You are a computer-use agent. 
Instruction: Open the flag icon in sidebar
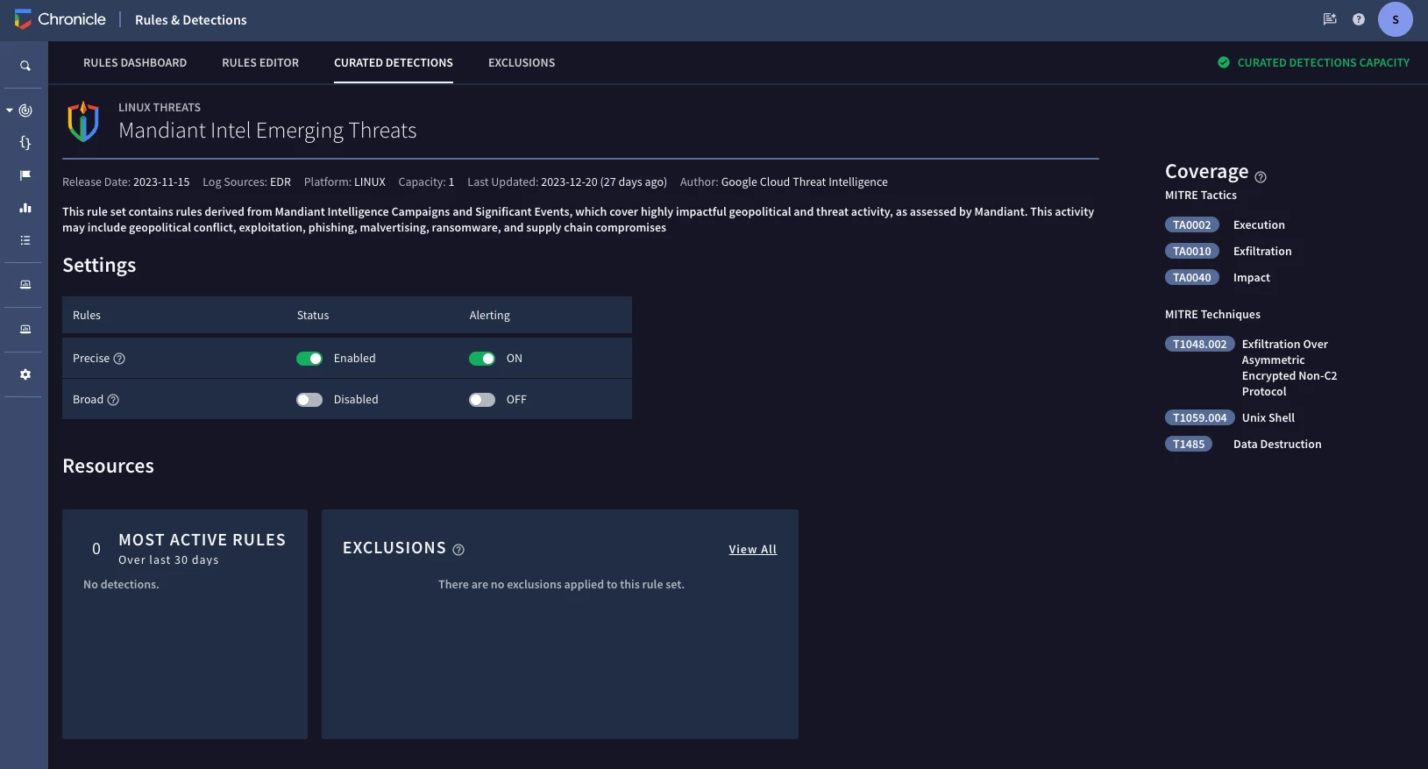coord(25,175)
